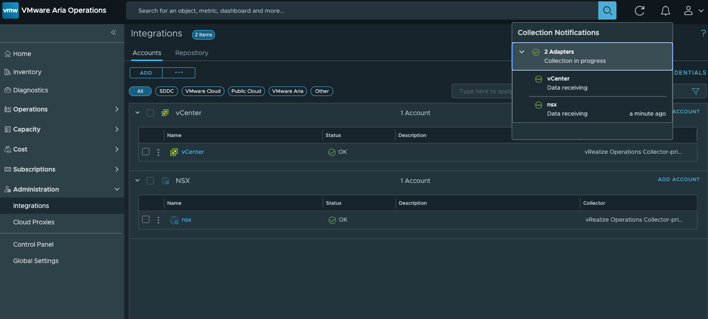
Task: Open the user account menu icon
Action: 688,10
